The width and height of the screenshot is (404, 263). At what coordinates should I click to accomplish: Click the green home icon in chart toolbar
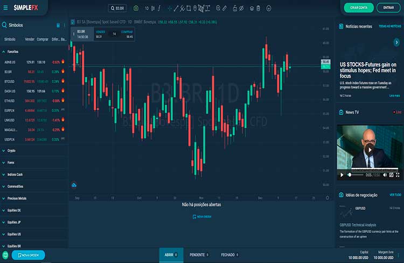point(136,8)
